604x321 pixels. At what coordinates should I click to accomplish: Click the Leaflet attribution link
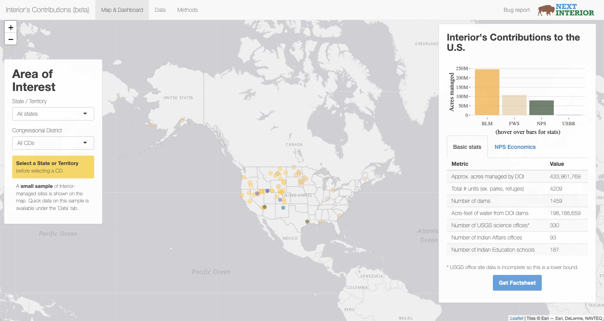516,318
